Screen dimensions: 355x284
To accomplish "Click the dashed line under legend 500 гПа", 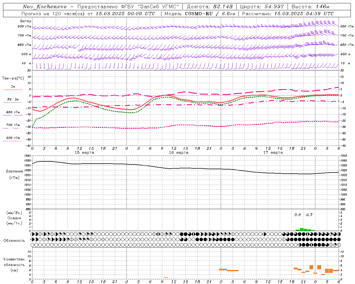I will point(12,141).
